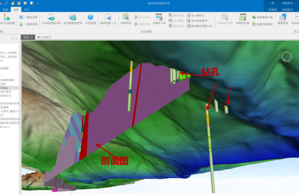Image resolution: width=299 pixels, height=195 pixels.
Task: Click the 钻孔自动建模 tool icon
Action: coord(5,19)
